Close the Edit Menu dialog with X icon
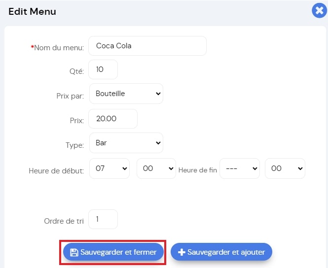 [x=319, y=10]
